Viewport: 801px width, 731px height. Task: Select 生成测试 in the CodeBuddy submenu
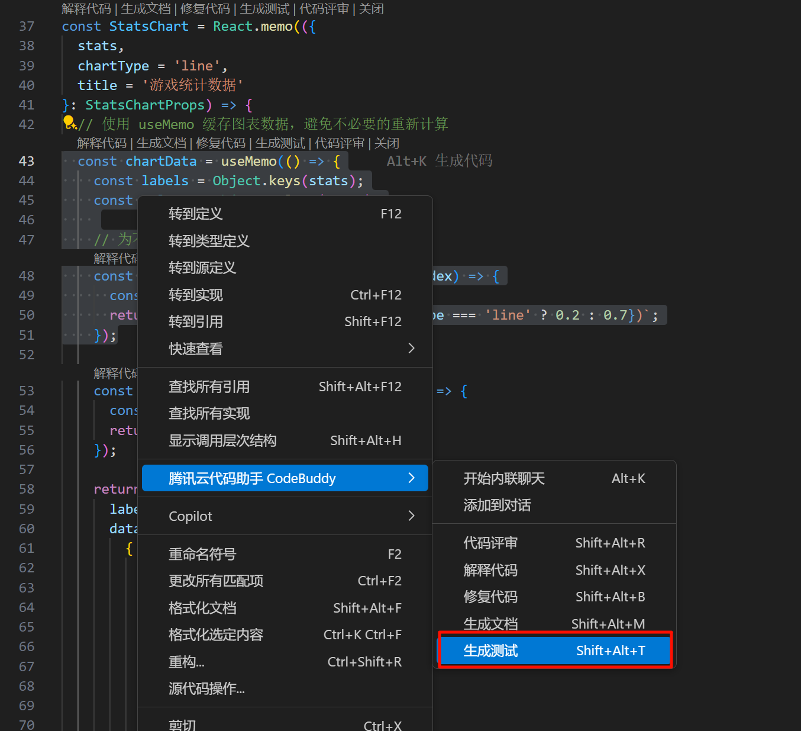coord(554,651)
